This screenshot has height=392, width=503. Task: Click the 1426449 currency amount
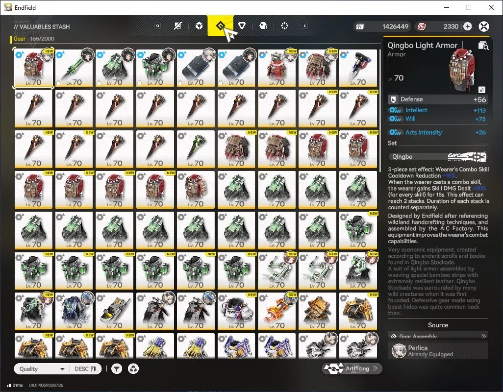pyautogui.click(x=395, y=26)
